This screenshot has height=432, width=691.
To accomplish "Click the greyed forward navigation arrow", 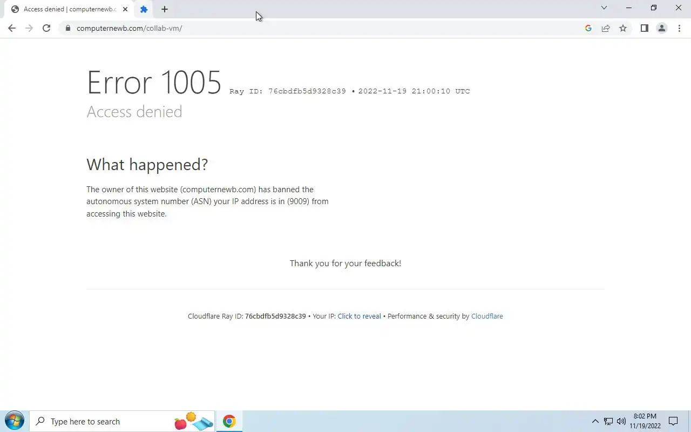I will point(29,28).
